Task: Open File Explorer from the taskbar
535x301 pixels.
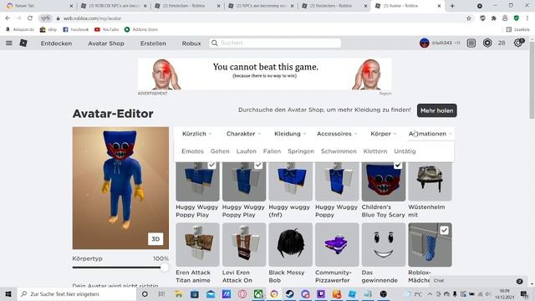Action: pyautogui.click(x=178, y=293)
